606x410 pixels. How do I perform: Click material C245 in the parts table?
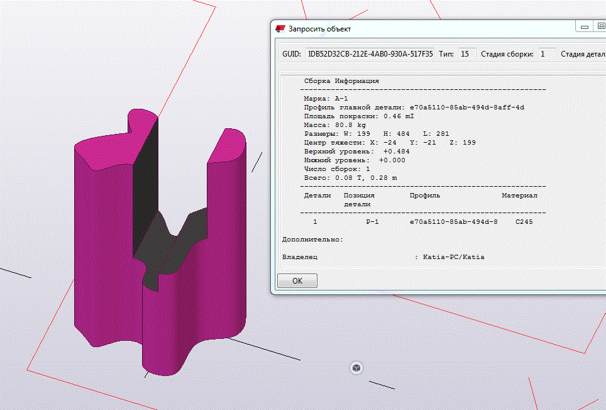coord(524,222)
